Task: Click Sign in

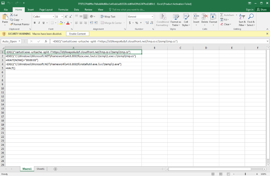Action: 249,10
